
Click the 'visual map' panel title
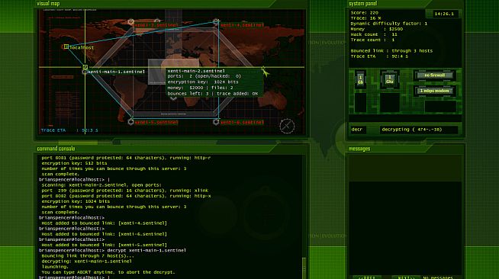tap(48, 4)
